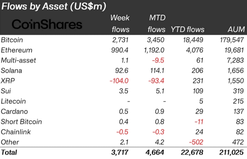
Task: Select the Total AUM value 211,025
Action: 231,152
